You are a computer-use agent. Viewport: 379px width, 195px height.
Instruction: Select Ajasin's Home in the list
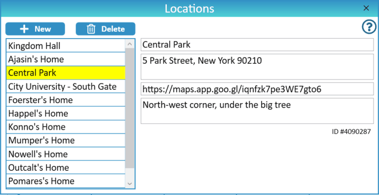(66, 59)
